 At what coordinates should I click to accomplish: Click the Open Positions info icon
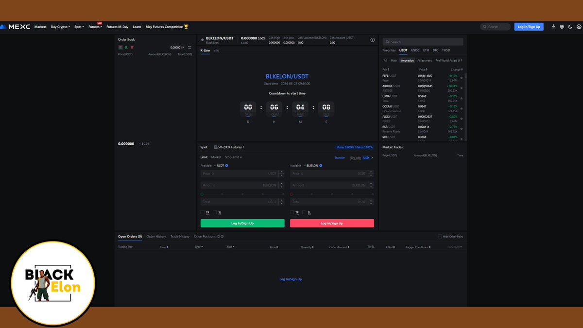(x=222, y=237)
